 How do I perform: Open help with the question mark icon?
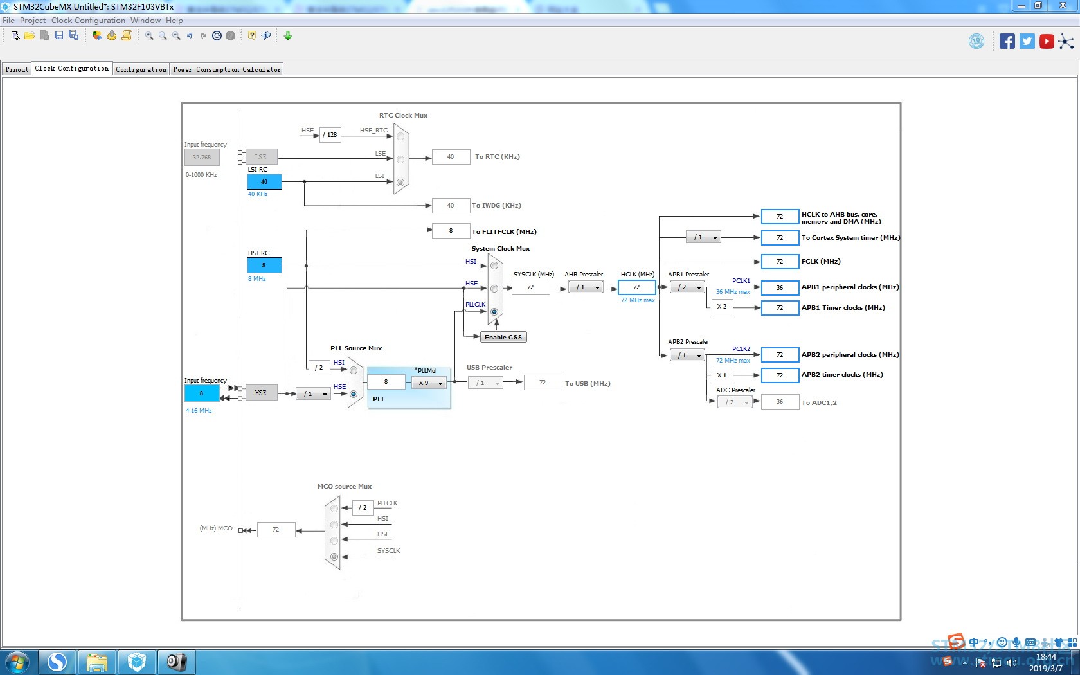click(x=252, y=36)
